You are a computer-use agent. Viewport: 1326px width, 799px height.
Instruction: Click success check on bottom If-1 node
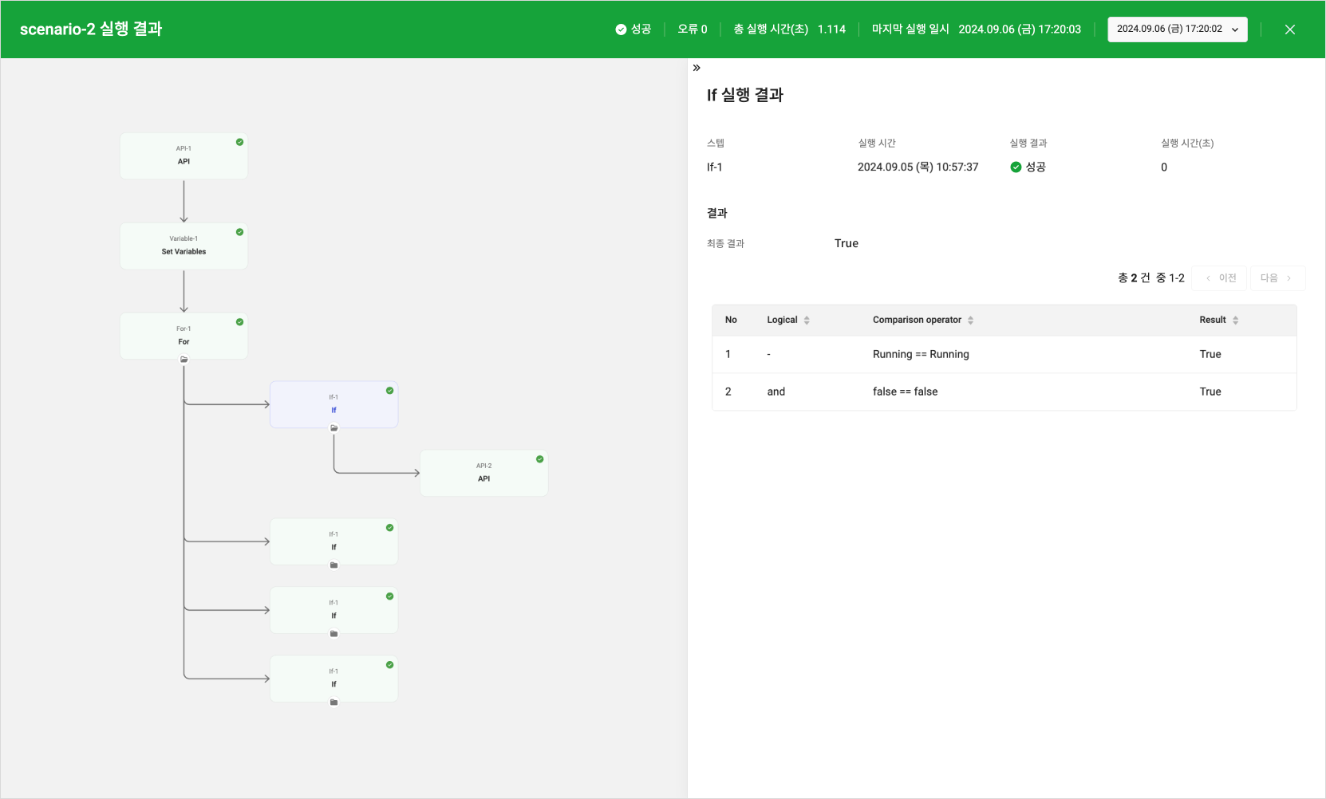click(390, 665)
